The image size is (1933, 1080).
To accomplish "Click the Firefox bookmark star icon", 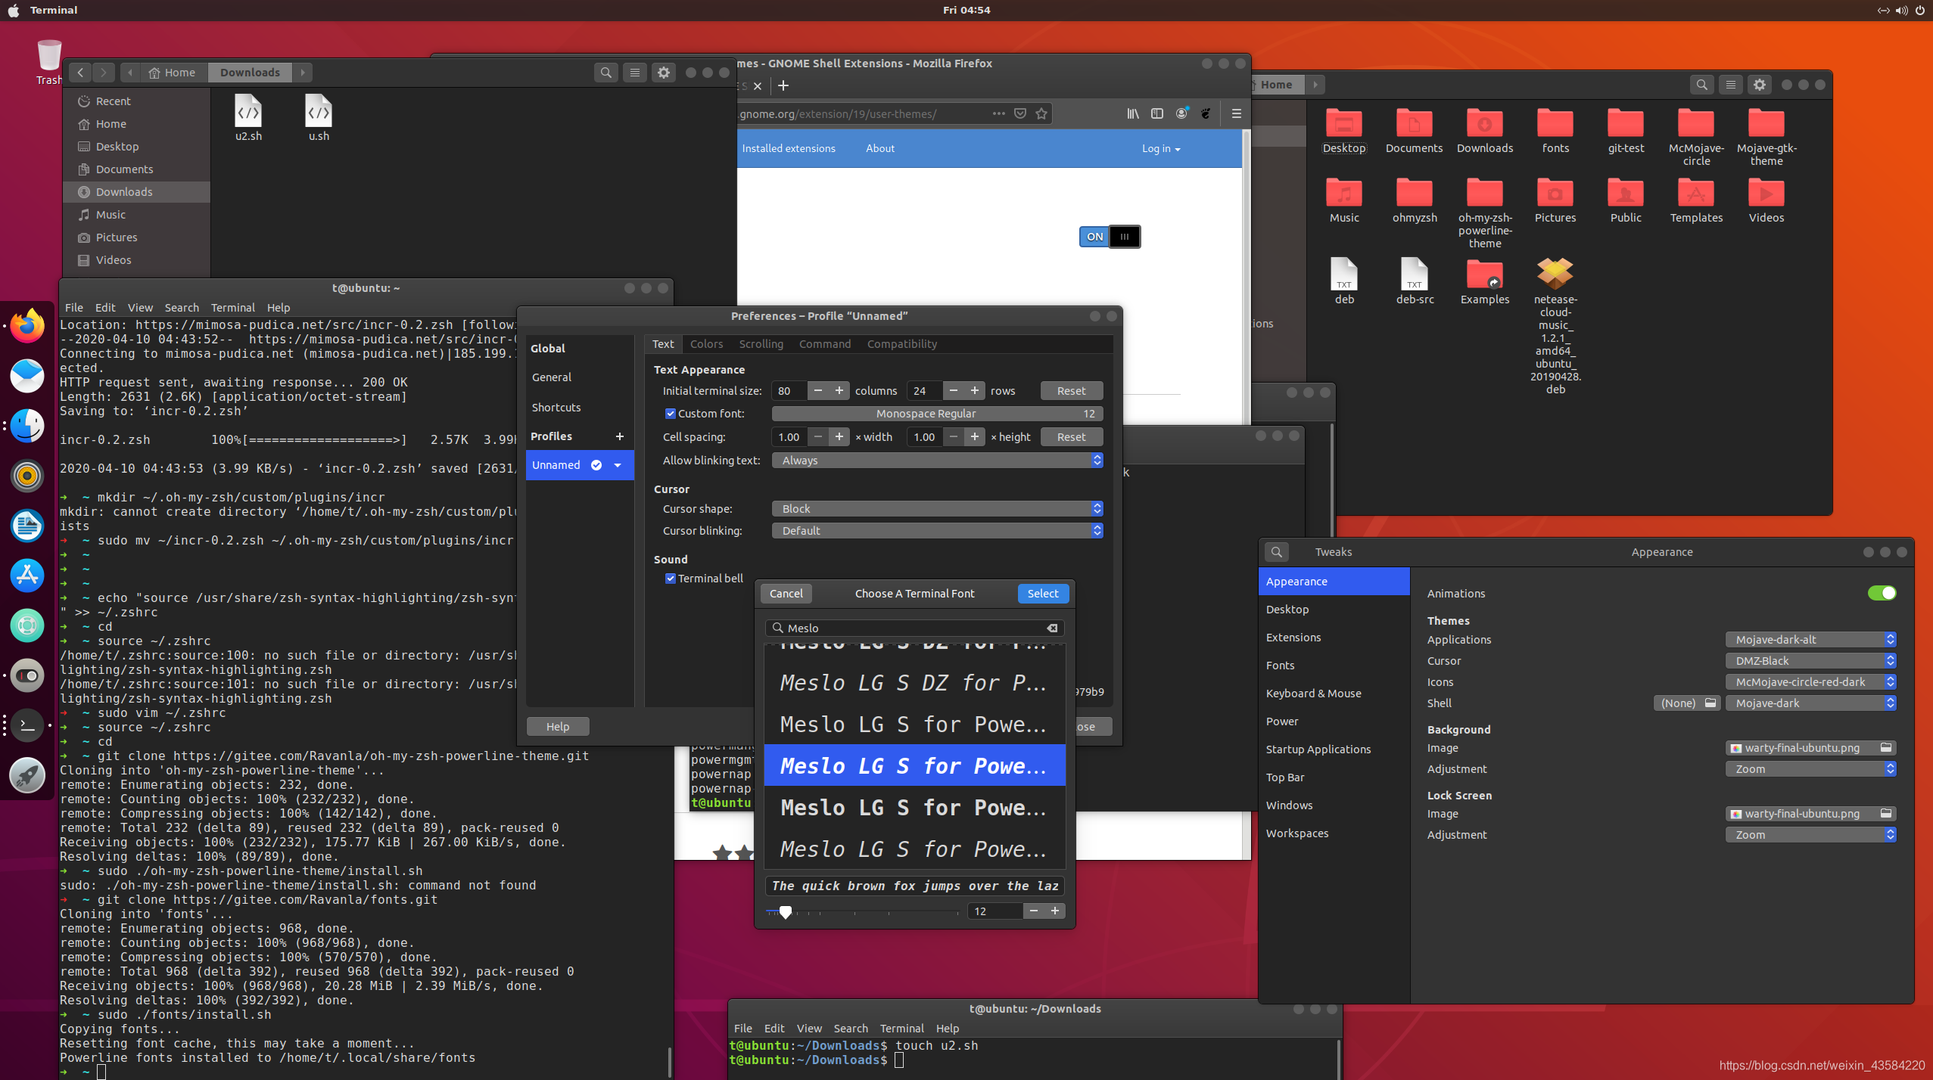I will 1041,113.
